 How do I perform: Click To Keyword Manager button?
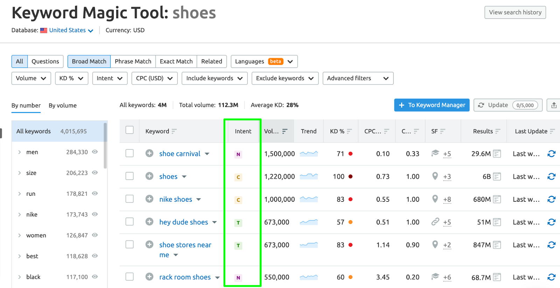tap(432, 105)
